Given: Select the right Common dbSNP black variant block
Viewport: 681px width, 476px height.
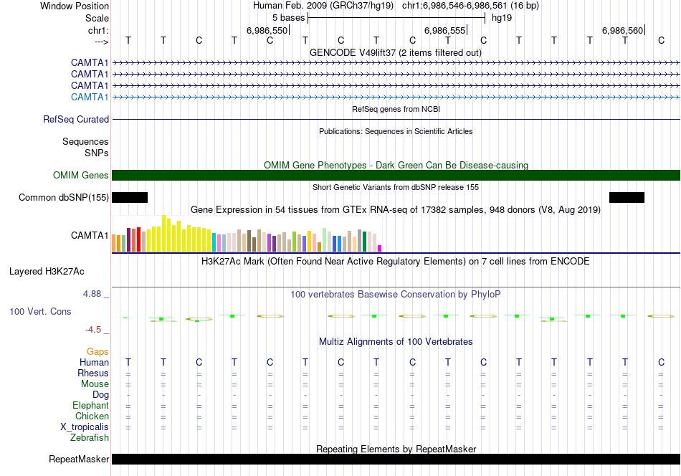Looking at the screenshot, I should tap(627, 198).
